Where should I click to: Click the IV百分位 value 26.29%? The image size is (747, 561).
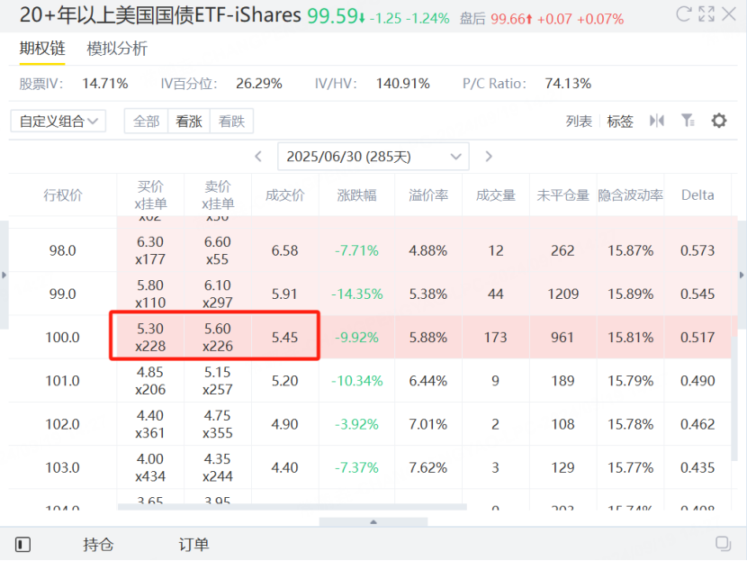[x=258, y=84]
